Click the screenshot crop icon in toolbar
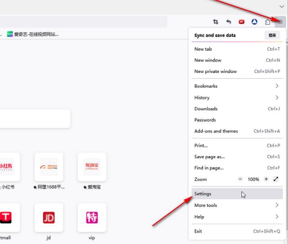The height and width of the screenshot is (244, 288). click(x=216, y=22)
